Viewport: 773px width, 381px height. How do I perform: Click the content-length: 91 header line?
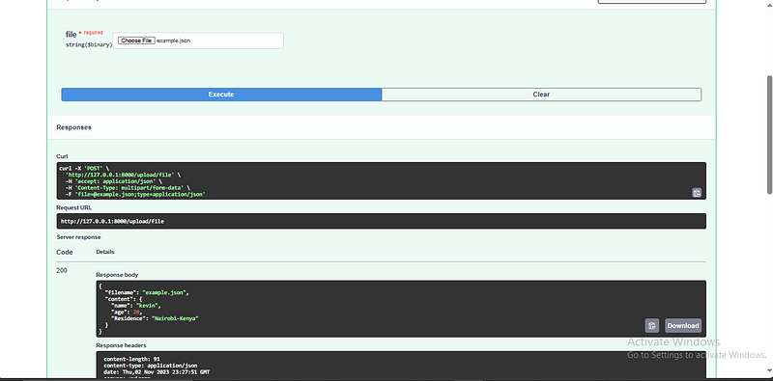pyautogui.click(x=131, y=359)
